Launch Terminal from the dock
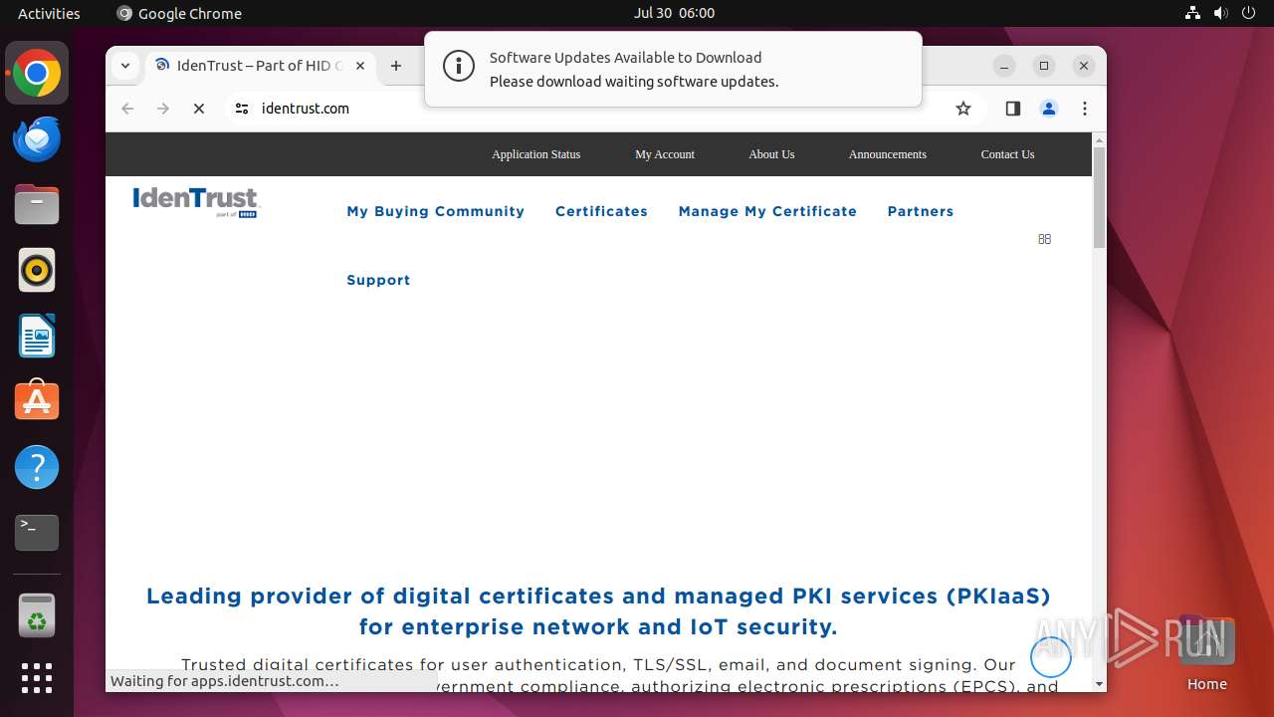This screenshot has height=717, width=1274. pos(37,533)
